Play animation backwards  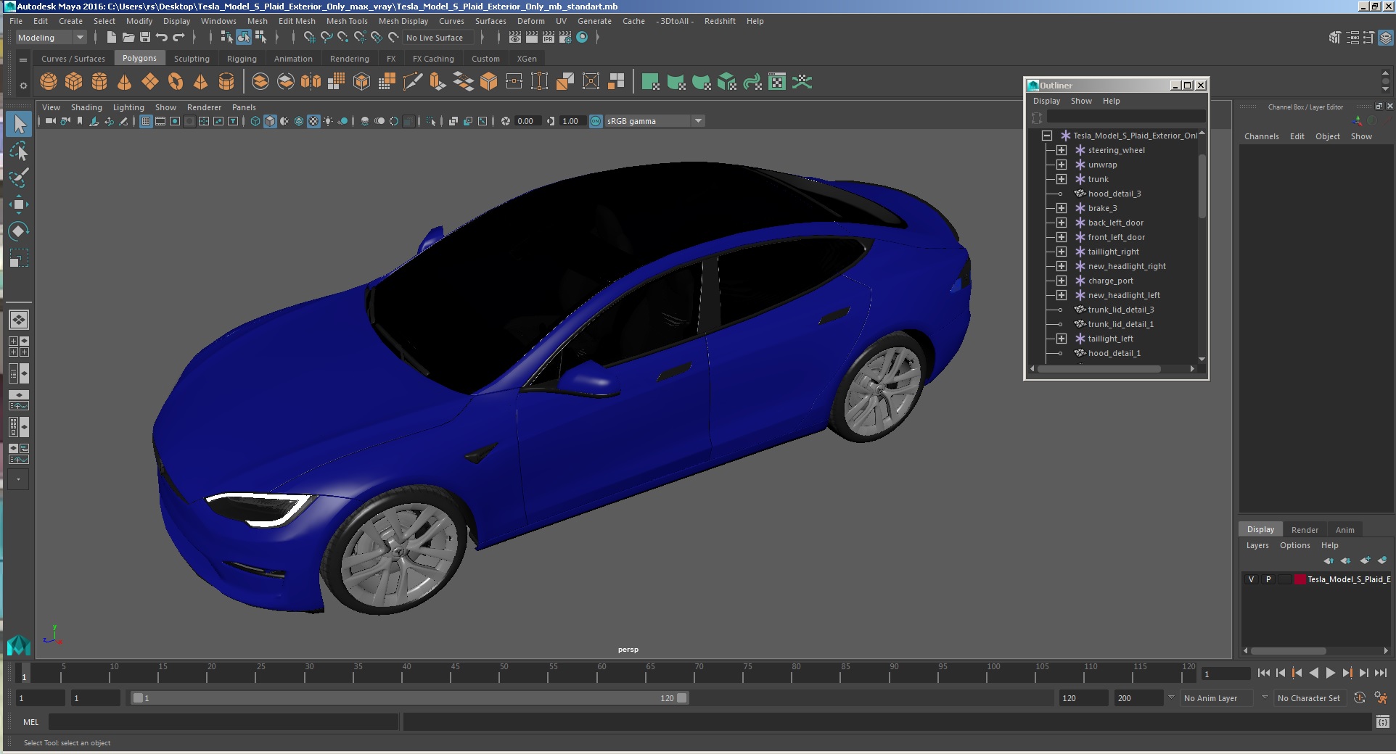pyautogui.click(x=1314, y=674)
